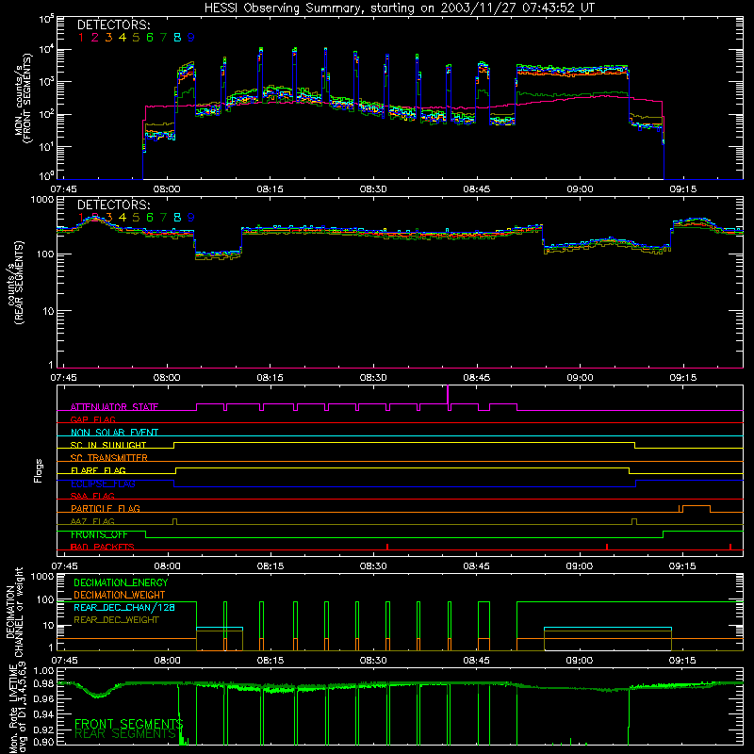
Task: Select detector 1 legend number in the front segments plot
Action: (81, 38)
